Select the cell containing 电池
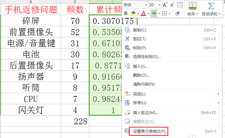The width and height of the screenshot is (225, 138). (31, 54)
